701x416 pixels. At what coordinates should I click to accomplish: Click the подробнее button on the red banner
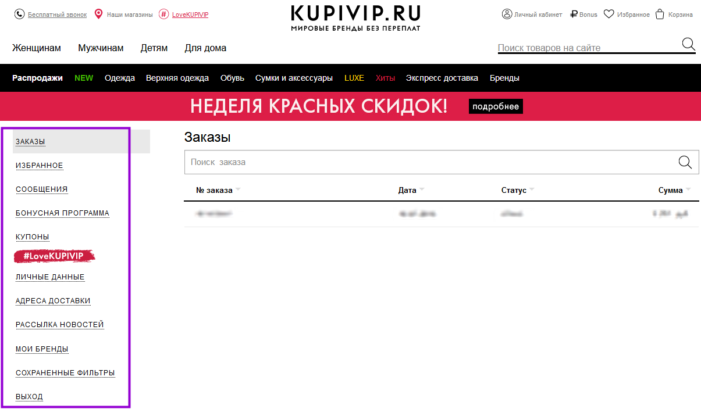click(x=496, y=106)
